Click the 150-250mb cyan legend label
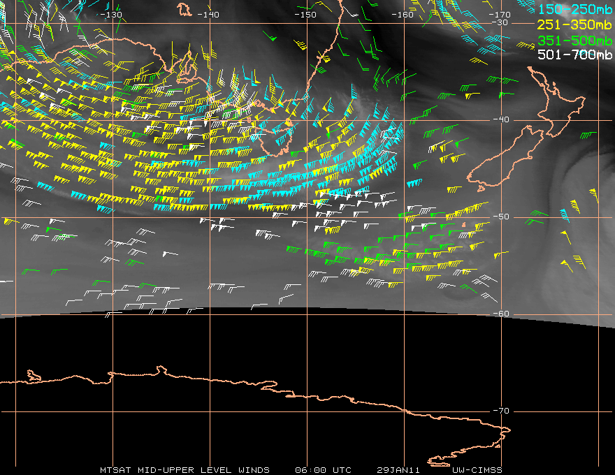Screen dimensions: 615x475 pos(574,9)
